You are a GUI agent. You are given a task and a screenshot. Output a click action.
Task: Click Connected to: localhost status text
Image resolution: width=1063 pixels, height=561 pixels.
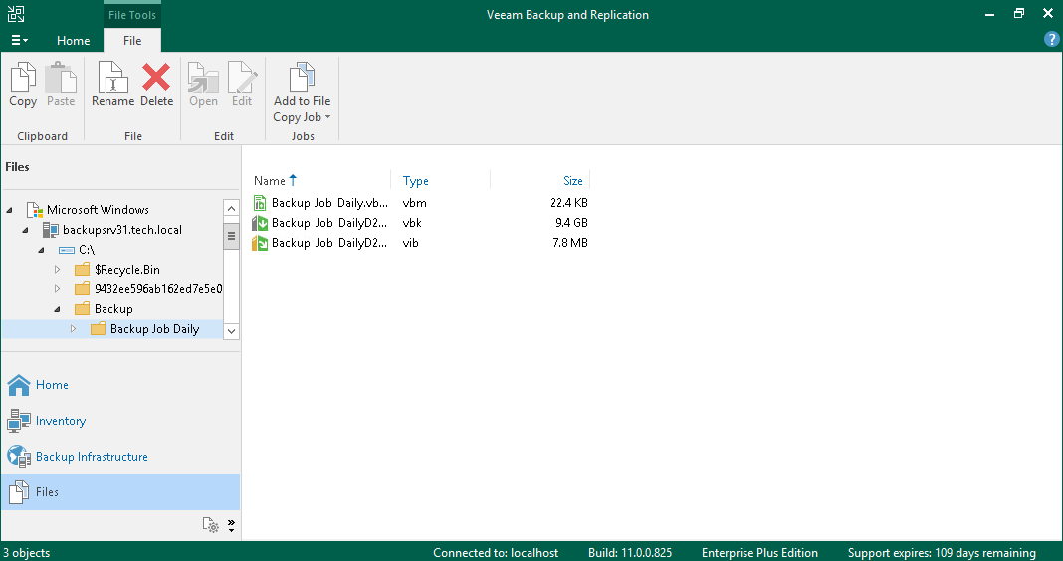click(x=496, y=553)
